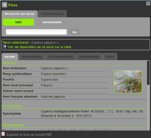The image size is (151, 138).
Task: Open the Taxons trouvés tab
Action: click(x=52, y=14)
